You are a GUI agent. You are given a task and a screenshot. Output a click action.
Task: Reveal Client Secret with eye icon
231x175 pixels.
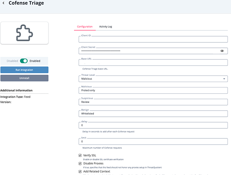click(x=222, y=51)
